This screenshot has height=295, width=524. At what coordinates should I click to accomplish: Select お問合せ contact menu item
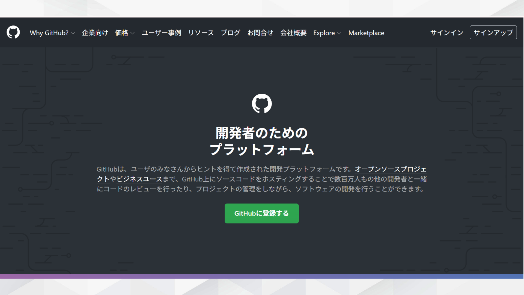click(260, 33)
